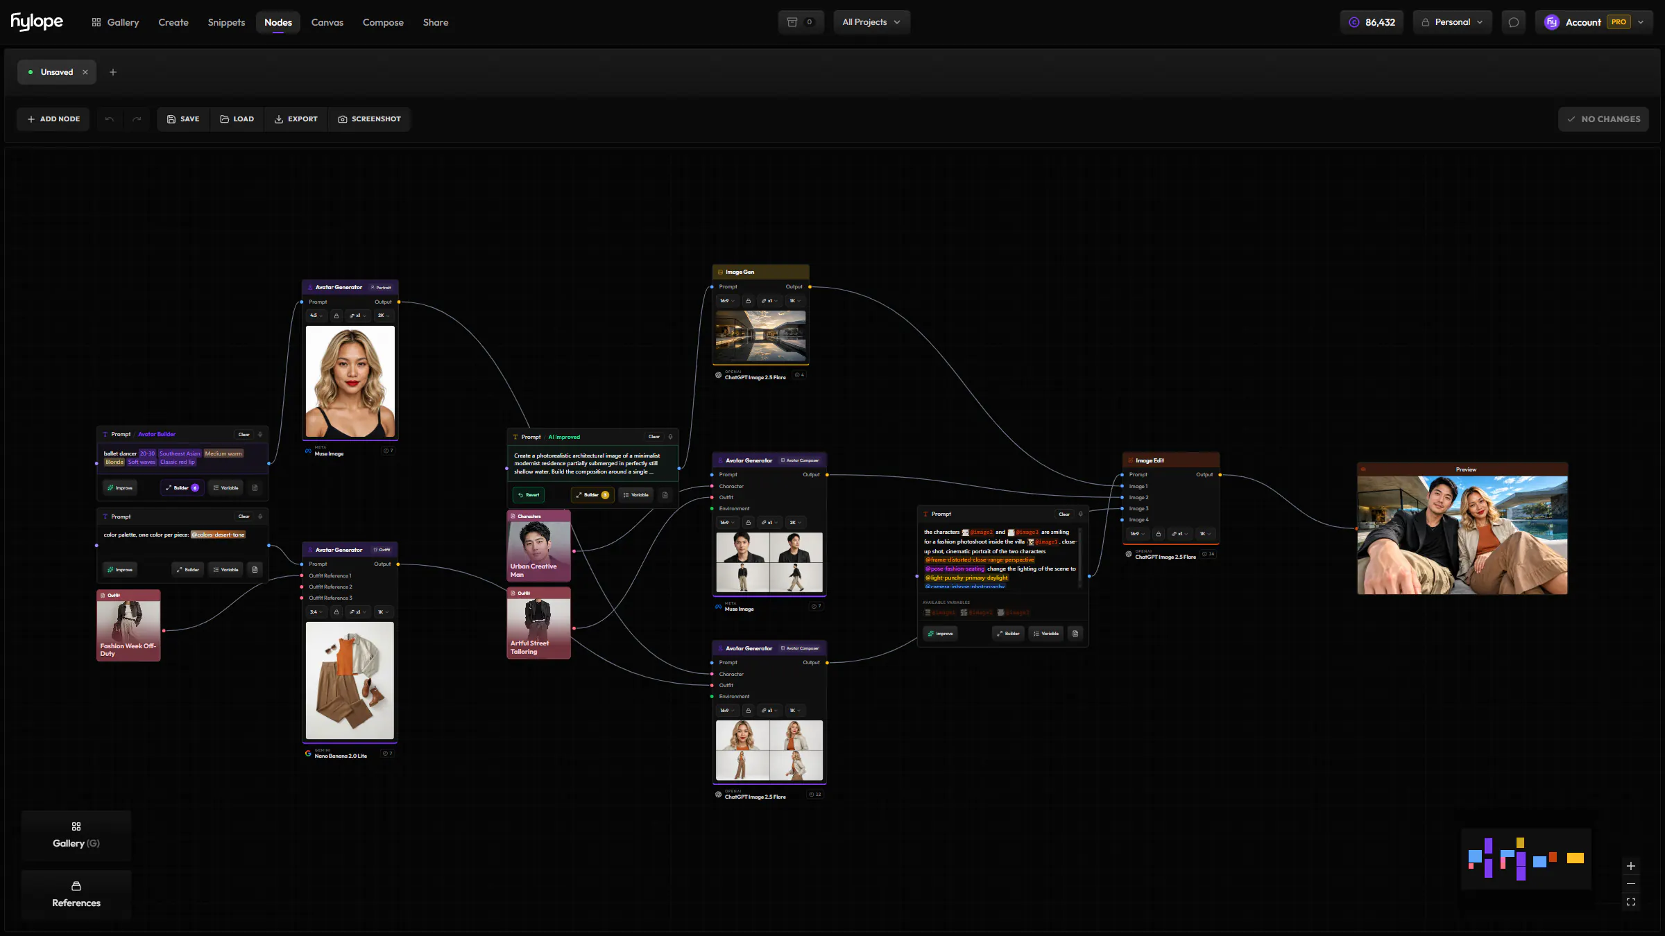Image resolution: width=1665 pixels, height=936 pixels.
Task: Open the Snippets tab
Action: pos(226,22)
